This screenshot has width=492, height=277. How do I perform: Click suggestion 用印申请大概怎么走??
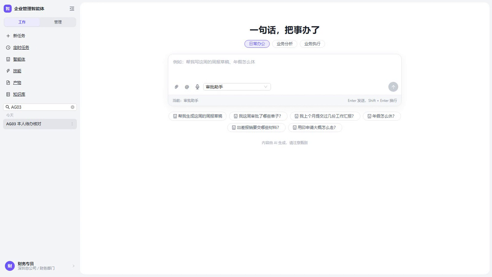pyautogui.click(x=315, y=128)
